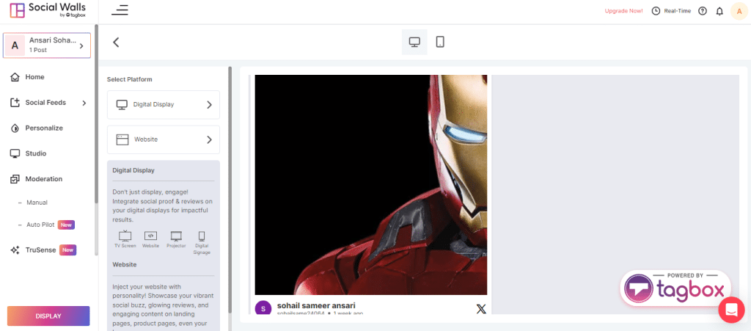751x331 pixels.
Task: Click the Social Walls logo icon
Action: [18, 10]
